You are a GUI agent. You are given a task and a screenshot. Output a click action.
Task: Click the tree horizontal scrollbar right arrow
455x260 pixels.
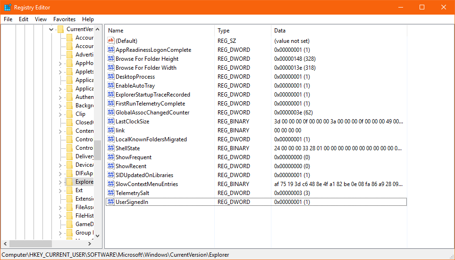coord(90,244)
